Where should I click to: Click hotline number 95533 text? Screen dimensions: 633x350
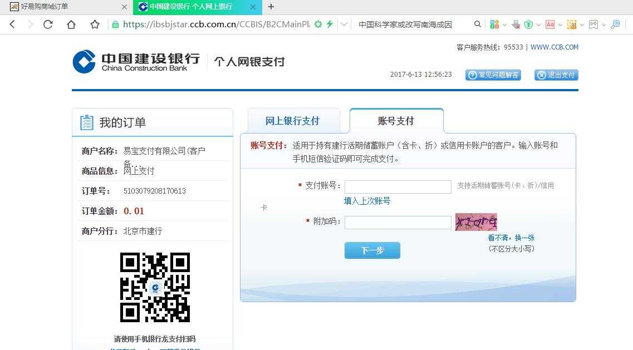pos(513,47)
